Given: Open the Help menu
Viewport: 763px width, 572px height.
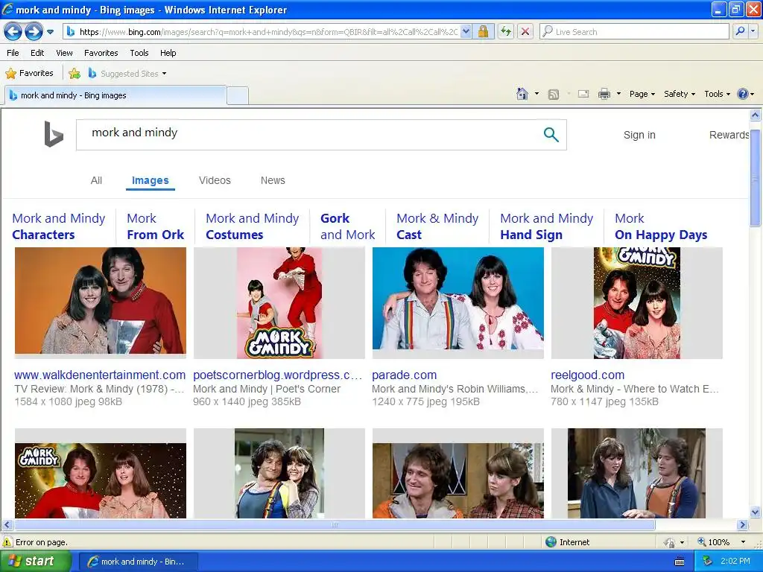Looking at the screenshot, I should point(168,53).
